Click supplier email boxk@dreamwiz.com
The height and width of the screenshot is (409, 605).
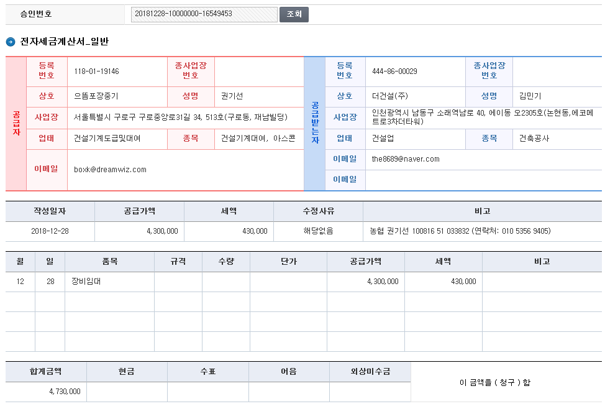(111, 170)
